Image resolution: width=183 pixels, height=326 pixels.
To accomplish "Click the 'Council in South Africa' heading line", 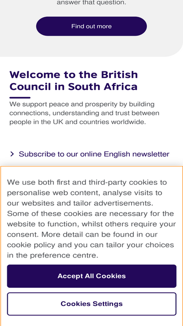I will [x=74, y=87].
